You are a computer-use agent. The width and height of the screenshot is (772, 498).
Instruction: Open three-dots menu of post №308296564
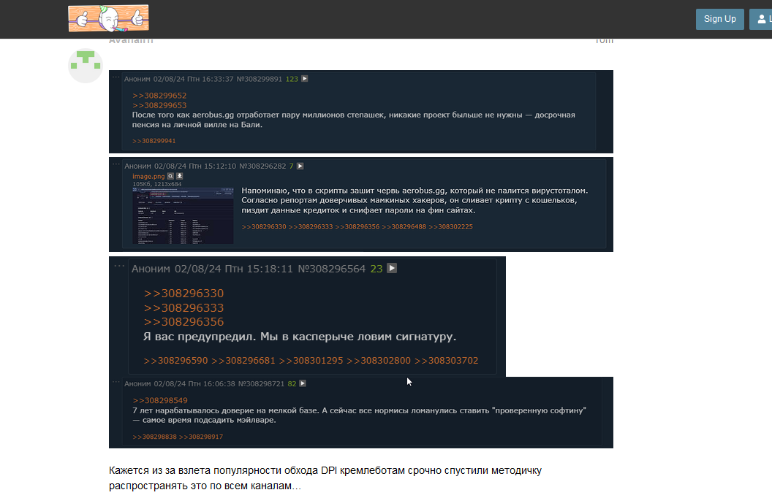pyautogui.click(x=119, y=266)
